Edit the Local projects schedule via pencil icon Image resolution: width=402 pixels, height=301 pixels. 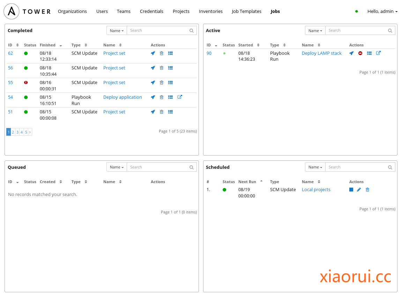tap(359, 190)
